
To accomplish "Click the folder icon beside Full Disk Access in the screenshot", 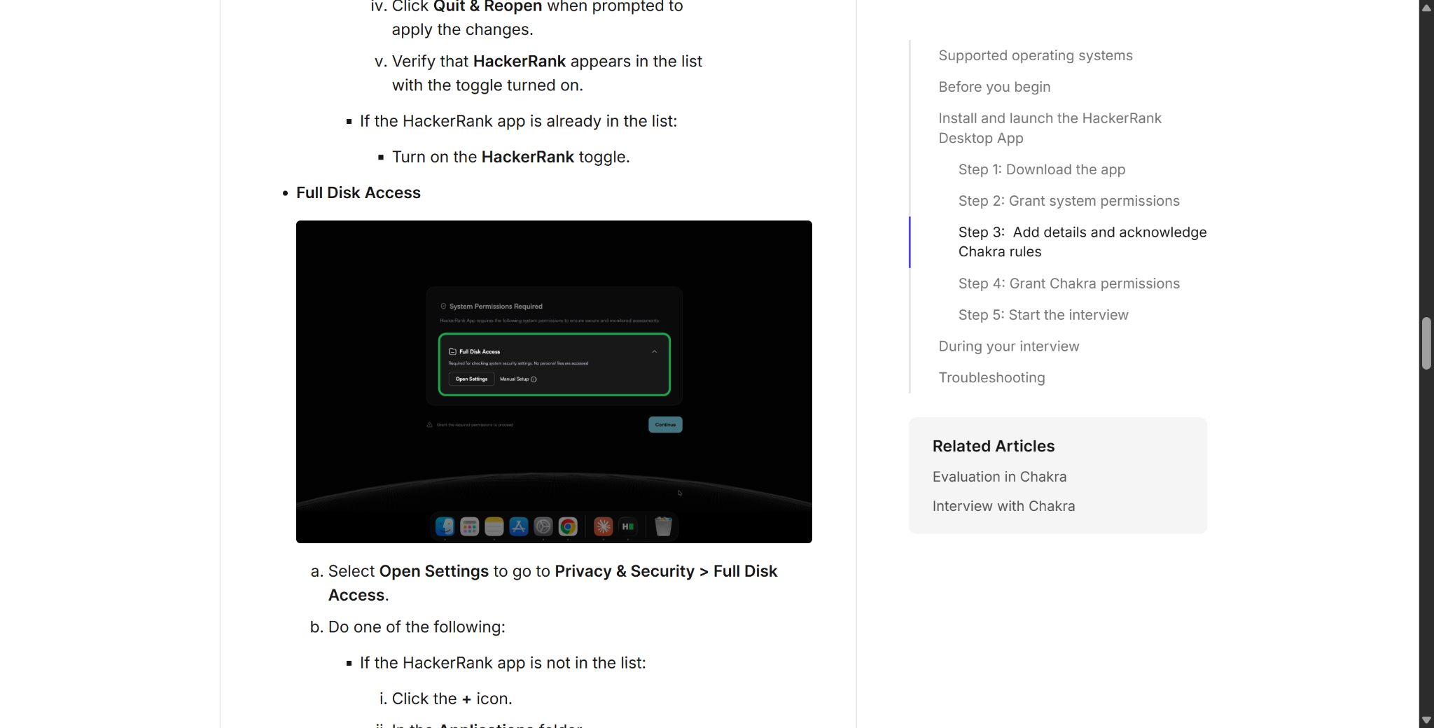I will click(452, 351).
